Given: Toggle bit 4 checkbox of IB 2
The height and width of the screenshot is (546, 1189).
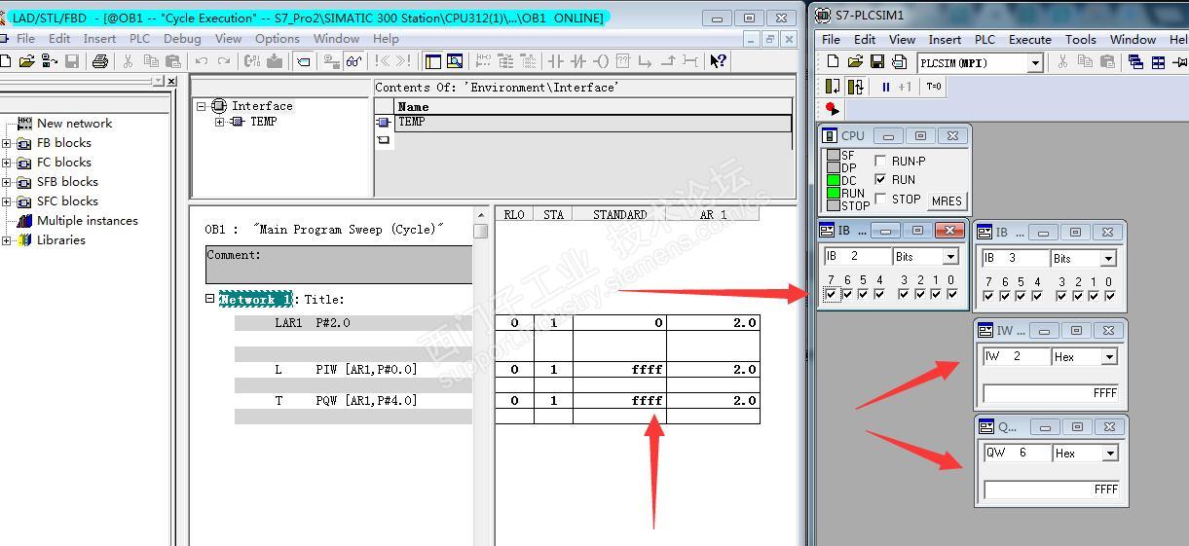Looking at the screenshot, I should [879, 295].
